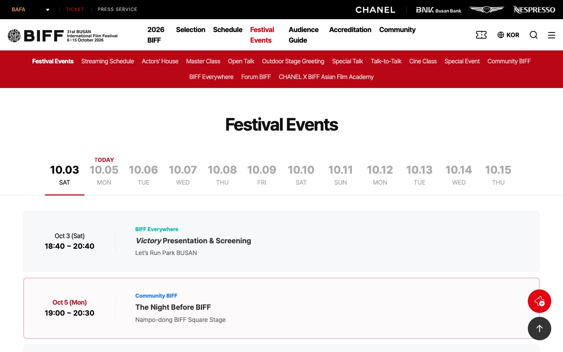
Task: Open the TICKET link in top bar
Action: point(75,9)
